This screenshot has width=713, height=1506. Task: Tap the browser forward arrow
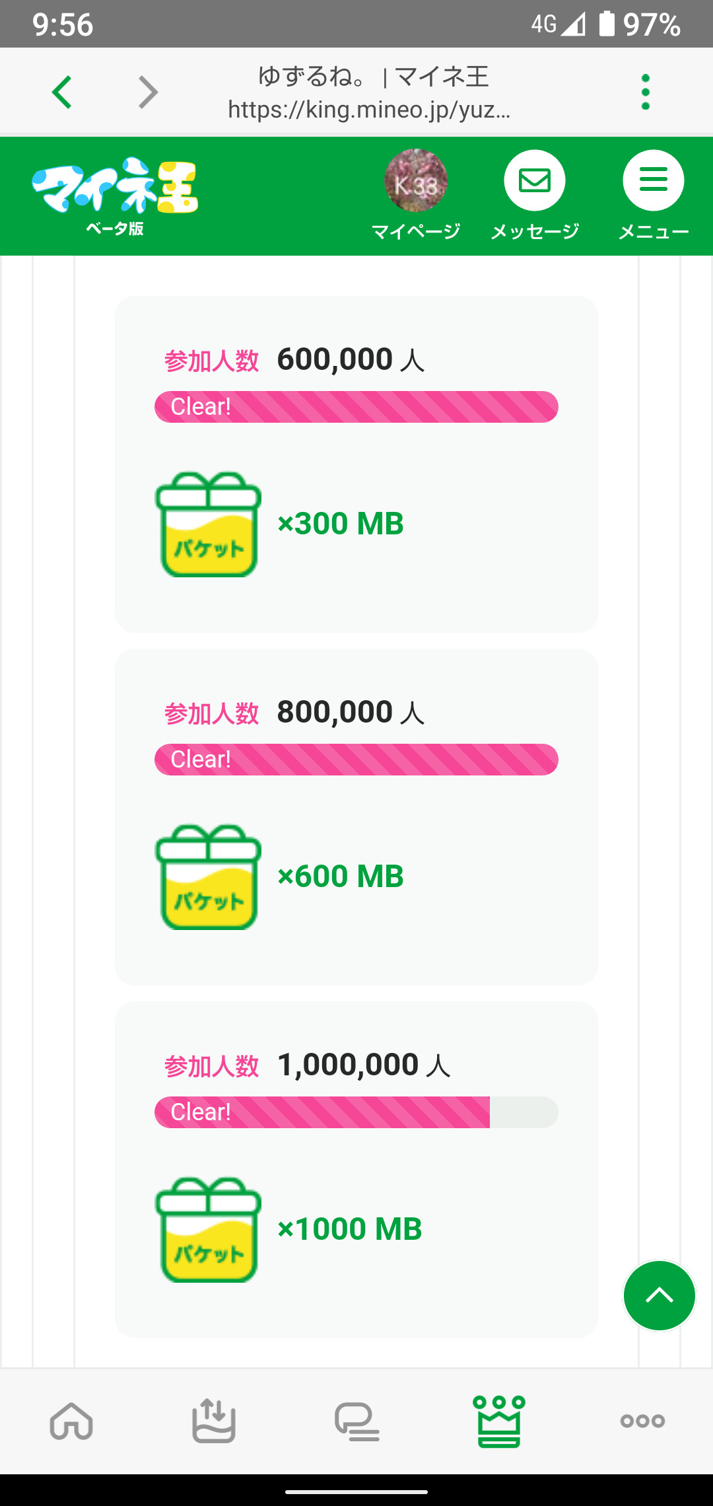148,92
